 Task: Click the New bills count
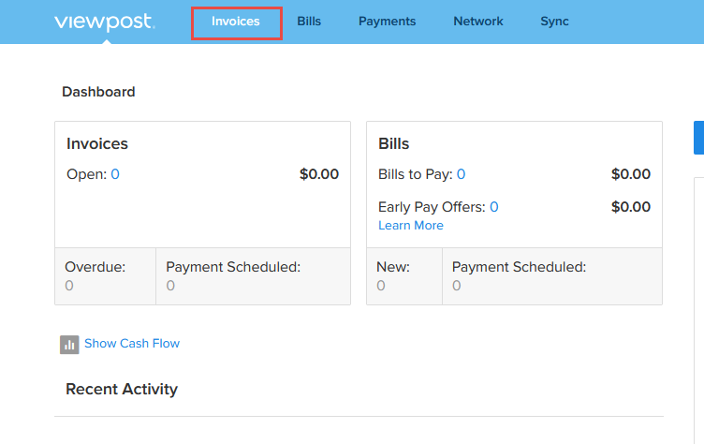pyautogui.click(x=381, y=286)
